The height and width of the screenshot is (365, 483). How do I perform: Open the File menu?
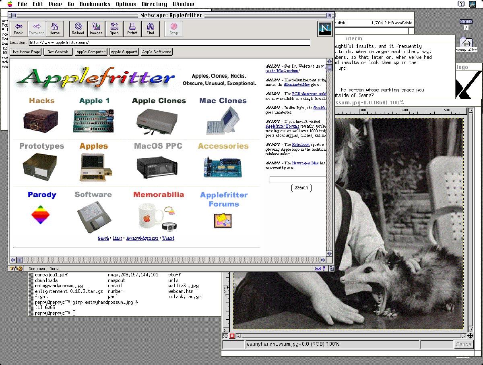[23, 4]
